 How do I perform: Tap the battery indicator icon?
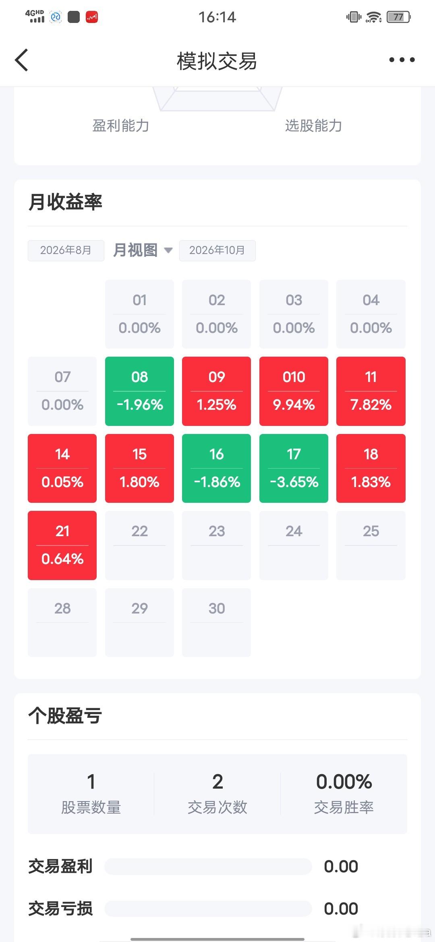398,17
